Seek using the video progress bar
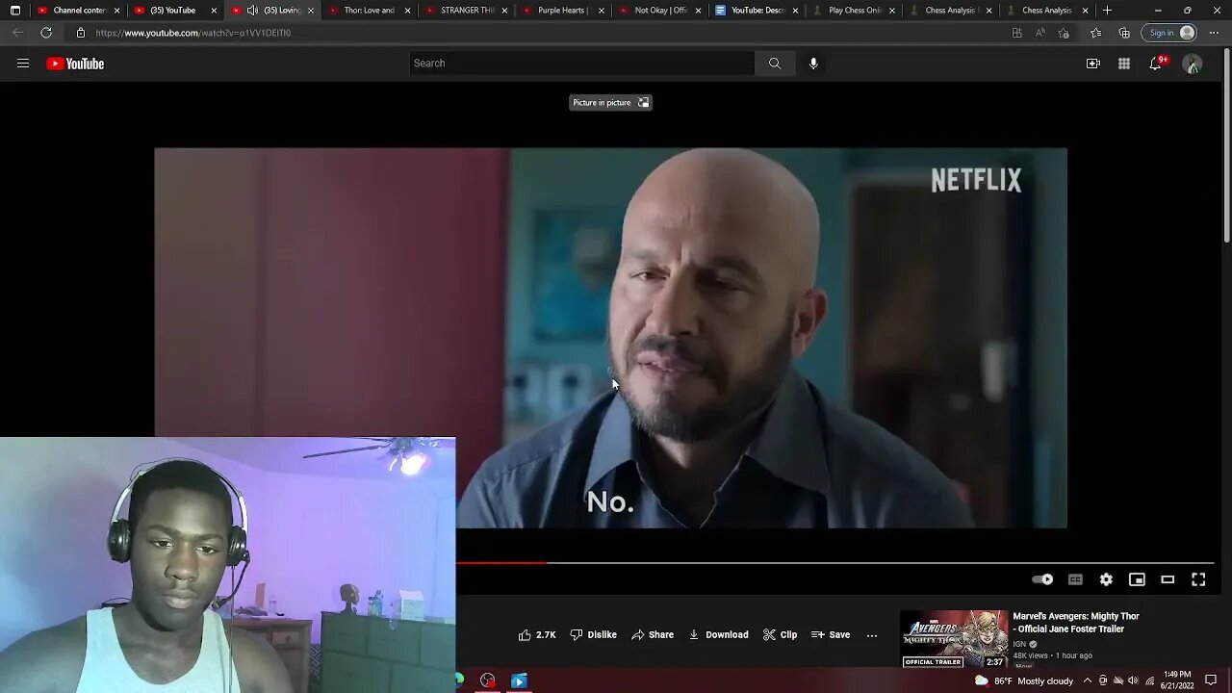Screen dimensions: 1232x693 coord(834,563)
